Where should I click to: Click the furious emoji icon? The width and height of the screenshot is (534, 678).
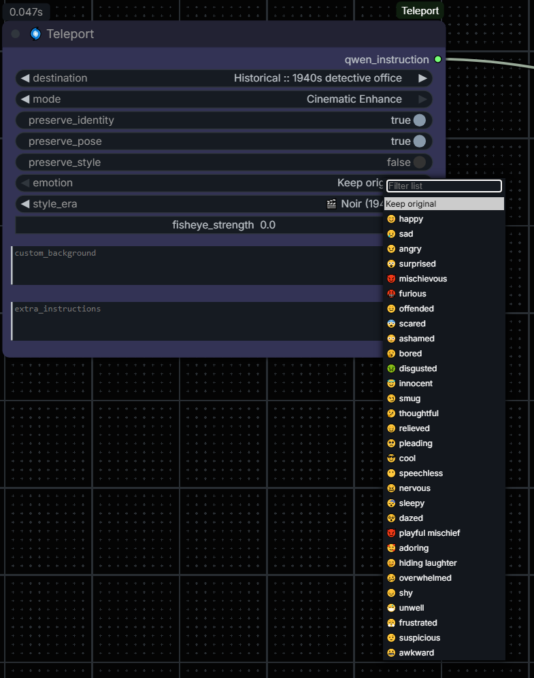(x=391, y=294)
